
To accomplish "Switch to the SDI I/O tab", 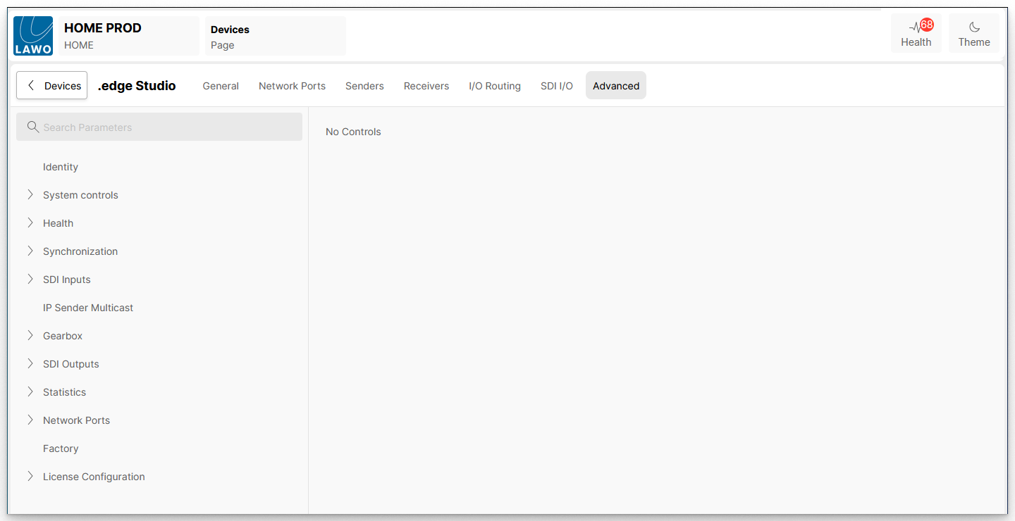I will pyautogui.click(x=557, y=86).
